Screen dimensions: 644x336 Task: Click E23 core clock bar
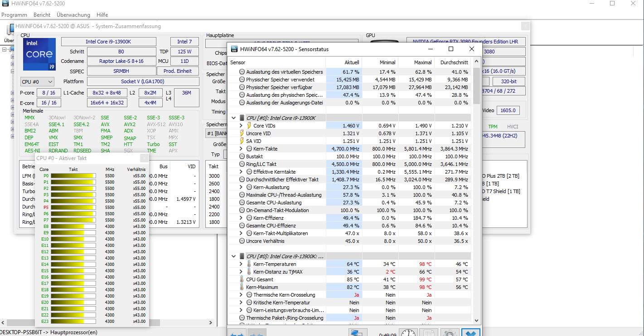[73, 322]
